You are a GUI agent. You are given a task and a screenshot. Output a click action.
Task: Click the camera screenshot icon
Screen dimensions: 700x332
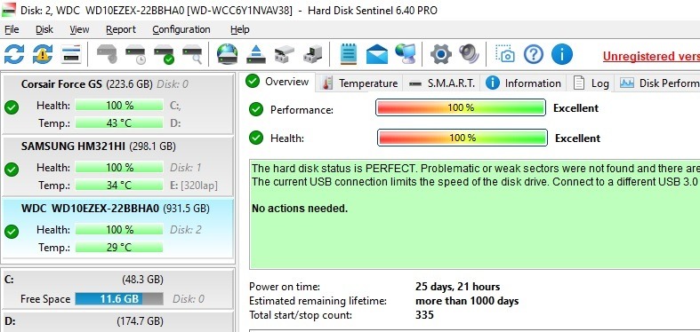505,54
